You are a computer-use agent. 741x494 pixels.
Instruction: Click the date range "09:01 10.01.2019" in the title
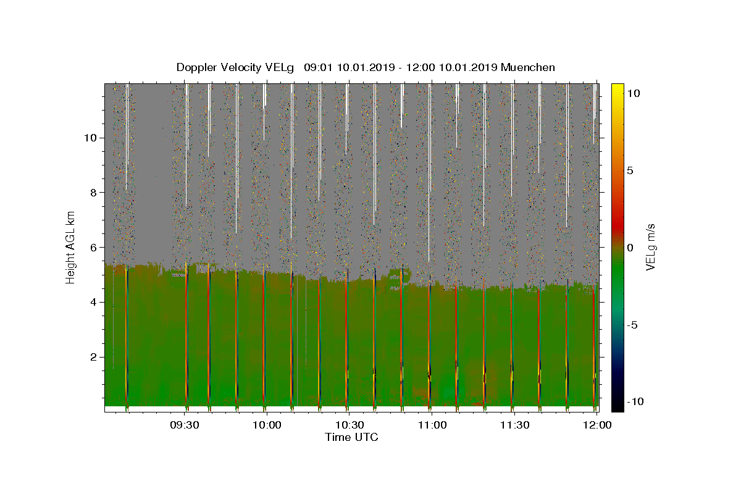click(x=349, y=68)
